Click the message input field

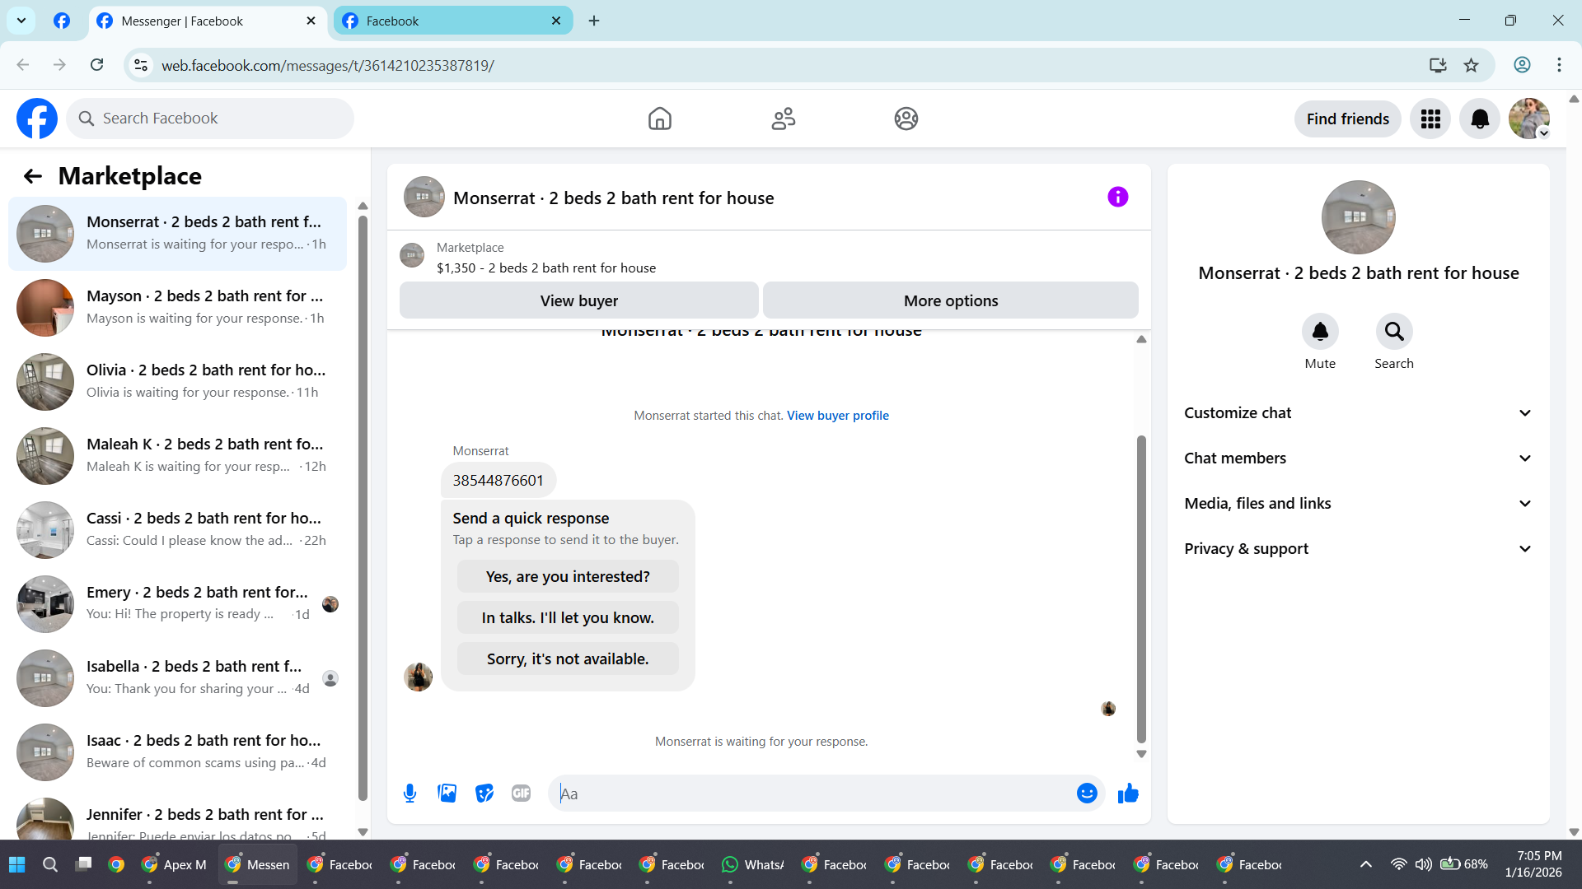point(812,794)
